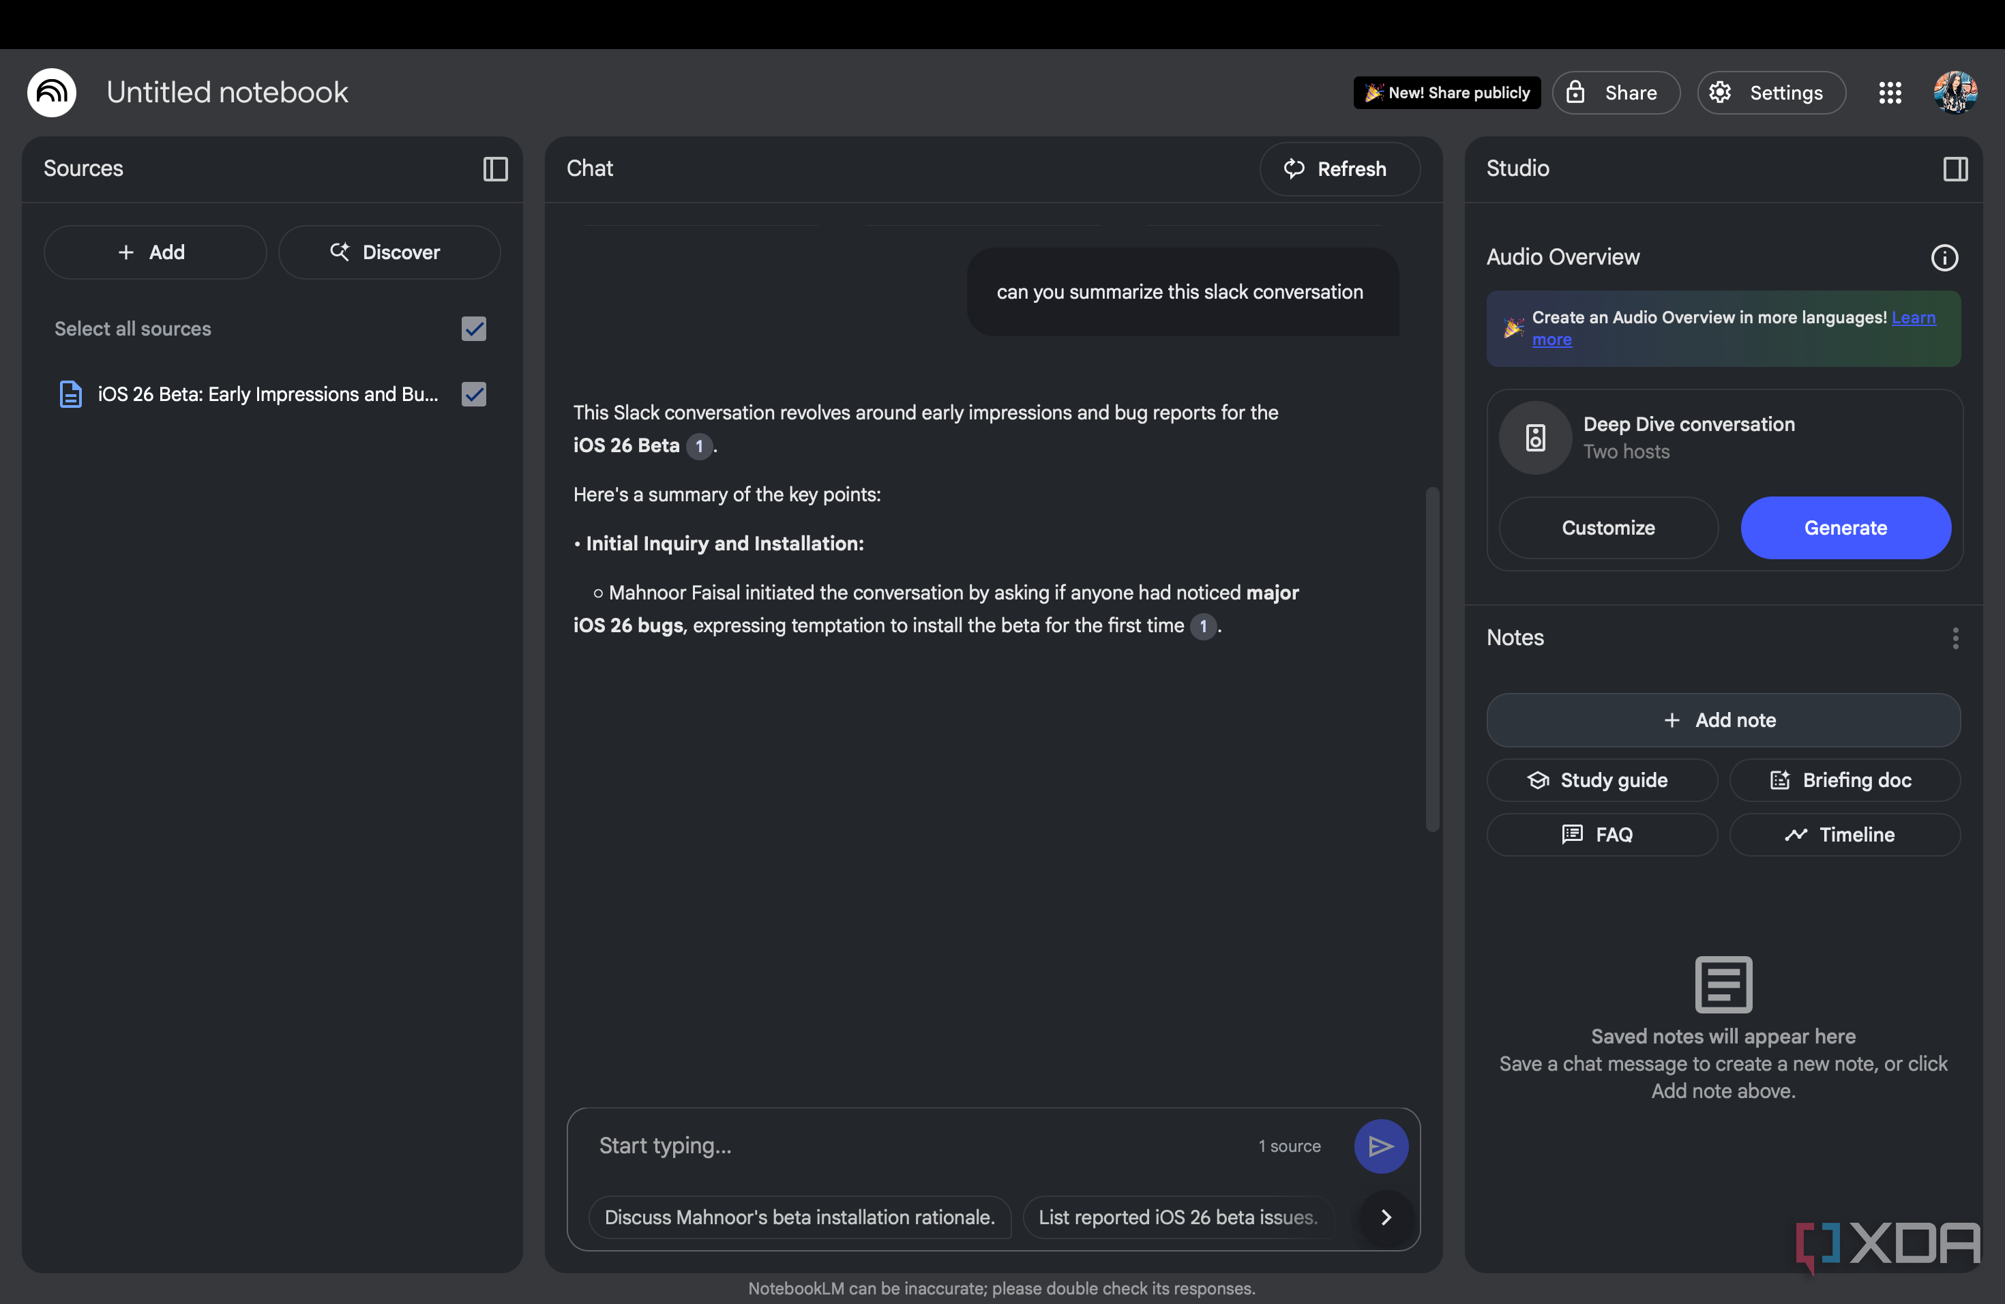The height and width of the screenshot is (1304, 2005).
Task: Add a new source
Action: [x=155, y=253]
